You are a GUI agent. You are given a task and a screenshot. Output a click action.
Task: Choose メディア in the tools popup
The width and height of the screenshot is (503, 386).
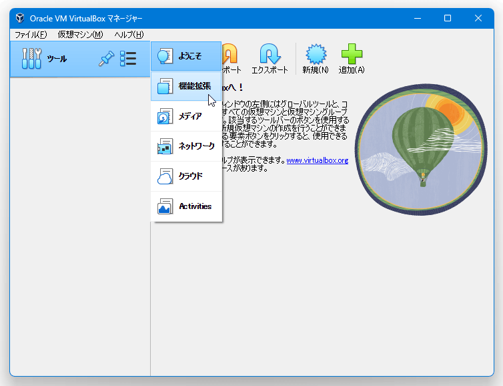pyautogui.click(x=186, y=116)
